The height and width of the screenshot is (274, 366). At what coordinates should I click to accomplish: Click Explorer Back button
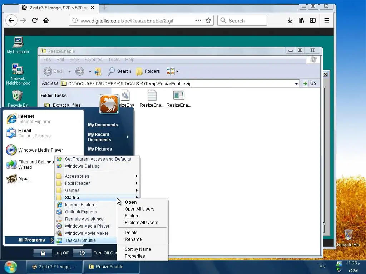[54, 71]
